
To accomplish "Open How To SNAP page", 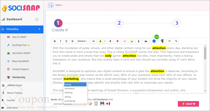I will click(19, 37).
